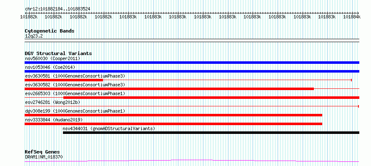Click the black bar of nsv4344031
This screenshot has height=166, width=371.
(211, 133)
